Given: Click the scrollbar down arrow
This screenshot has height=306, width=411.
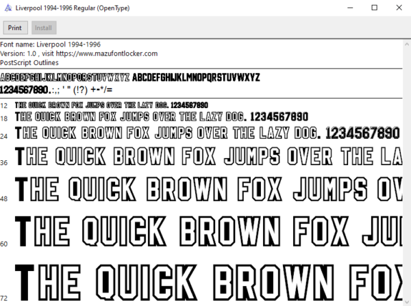Looking at the screenshot, I should point(407,302).
